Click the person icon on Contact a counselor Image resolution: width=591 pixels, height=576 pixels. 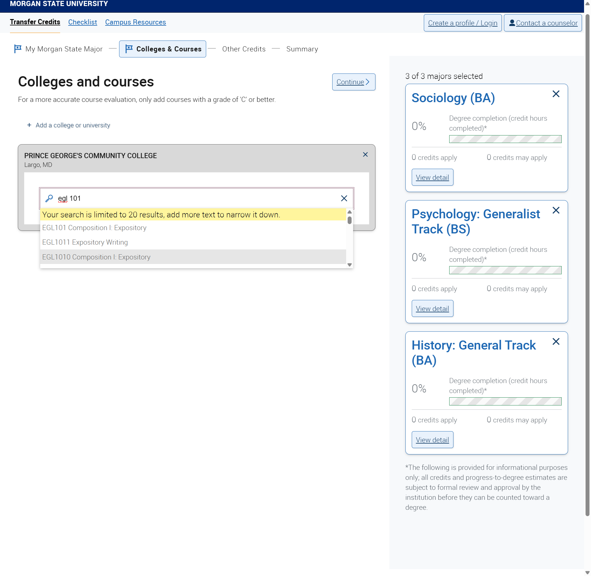coord(512,23)
